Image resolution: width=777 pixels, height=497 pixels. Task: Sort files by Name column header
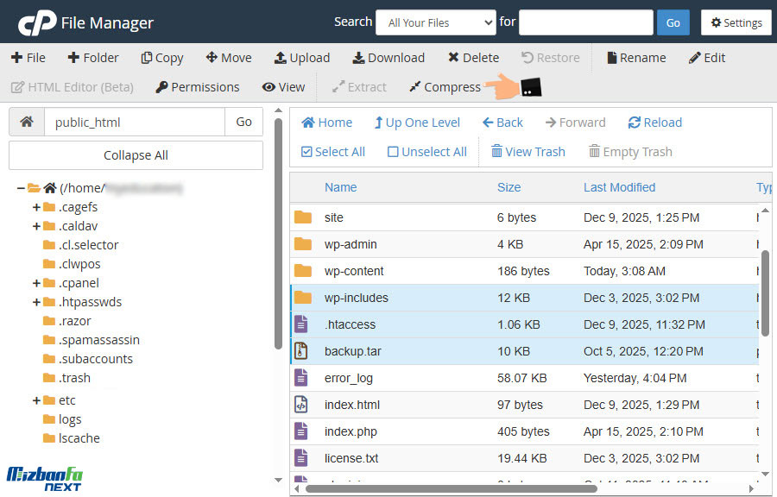[340, 187]
